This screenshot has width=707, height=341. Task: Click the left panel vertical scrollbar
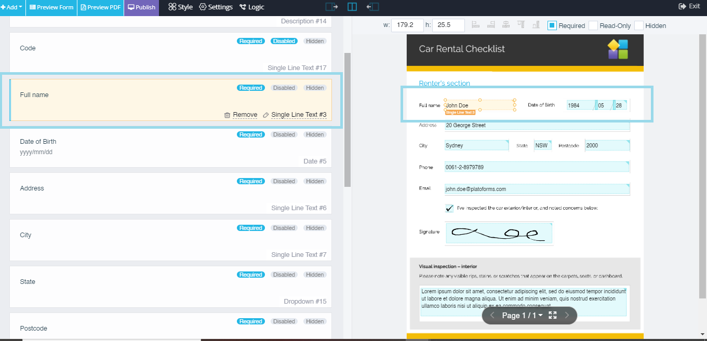348,119
